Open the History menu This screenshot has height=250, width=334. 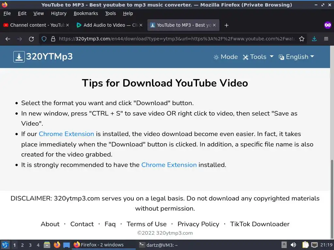[59, 13]
